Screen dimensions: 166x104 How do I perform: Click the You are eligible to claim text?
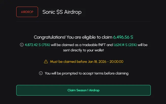pos(89,37)
